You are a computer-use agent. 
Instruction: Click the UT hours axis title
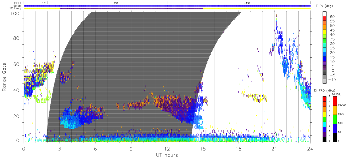pyautogui.click(x=167, y=155)
